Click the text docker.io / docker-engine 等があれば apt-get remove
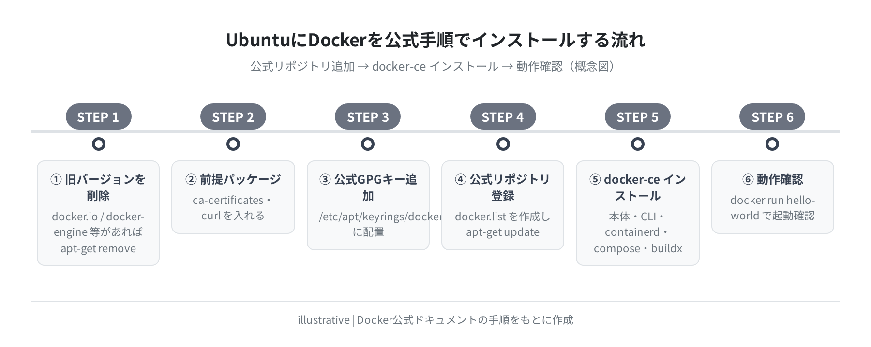 [x=98, y=232]
